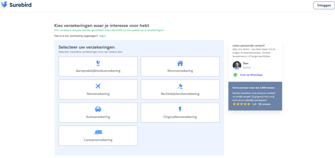
Task: Click the house icon for Woonverzekering
Action: 180,63
